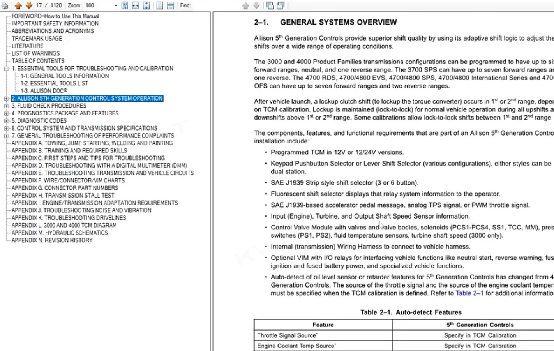Click the second overlapping-windows icon after Find

coord(281,5)
